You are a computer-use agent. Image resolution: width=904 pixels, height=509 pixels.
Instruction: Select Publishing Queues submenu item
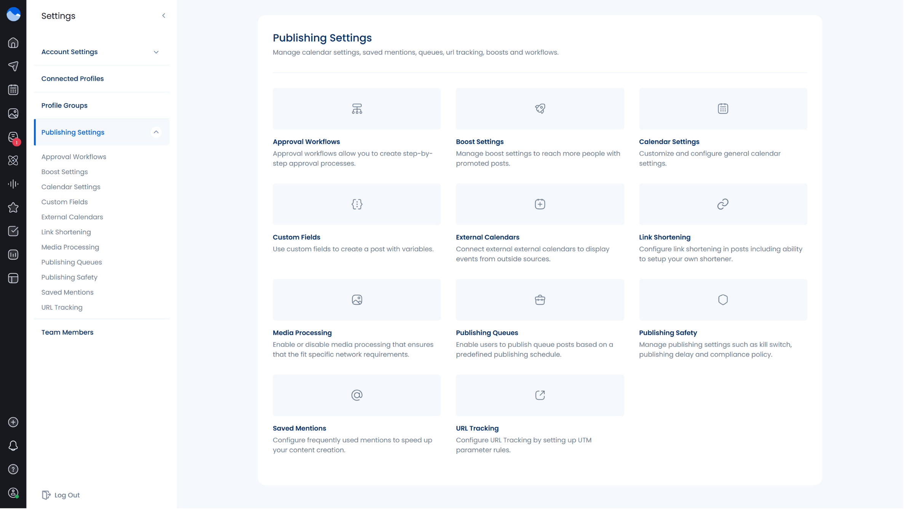pyautogui.click(x=72, y=263)
